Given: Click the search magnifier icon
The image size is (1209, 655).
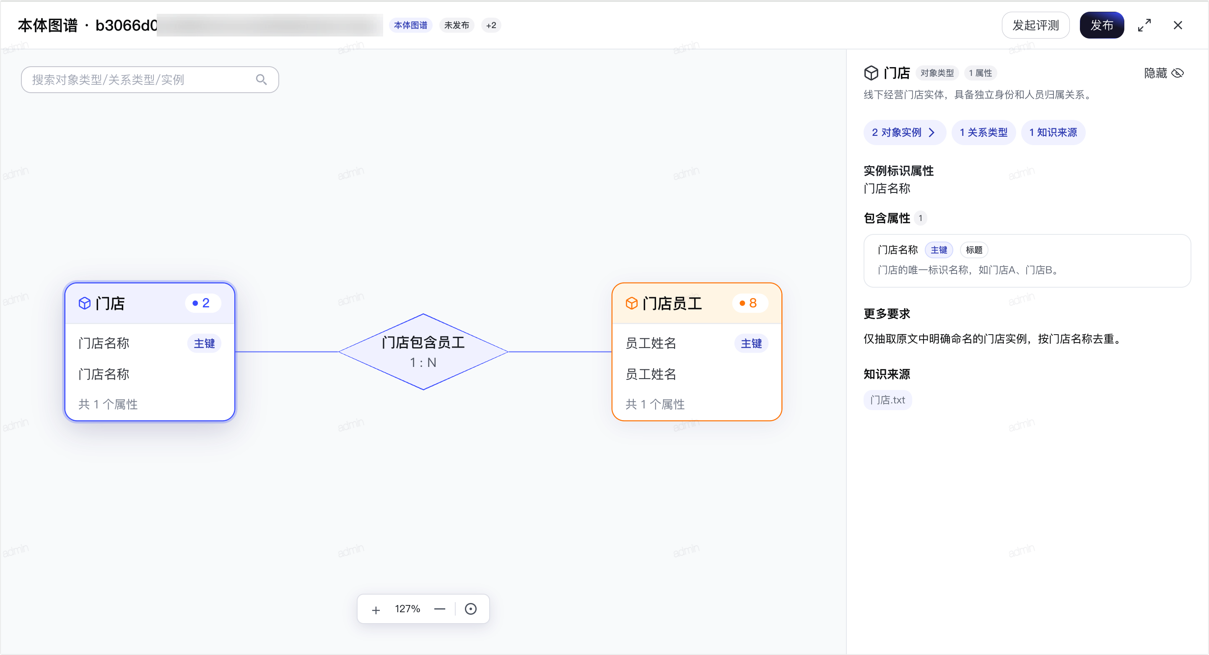Looking at the screenshot, I should 262,80.
